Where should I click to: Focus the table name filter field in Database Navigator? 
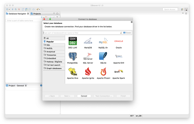point(24,21)
